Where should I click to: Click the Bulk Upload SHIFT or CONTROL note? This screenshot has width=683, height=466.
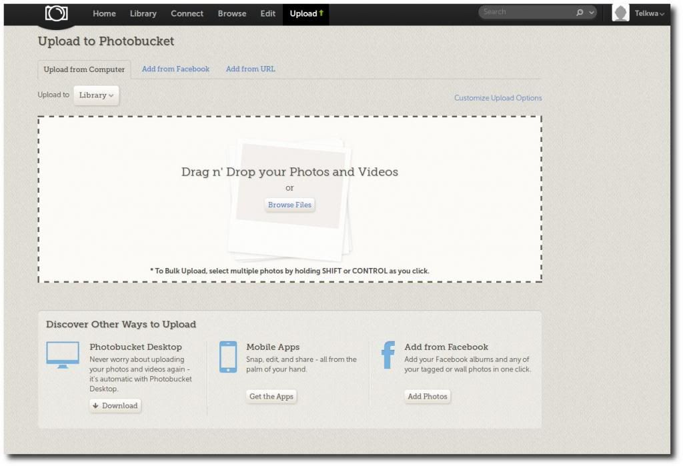(x=289, y=271)
